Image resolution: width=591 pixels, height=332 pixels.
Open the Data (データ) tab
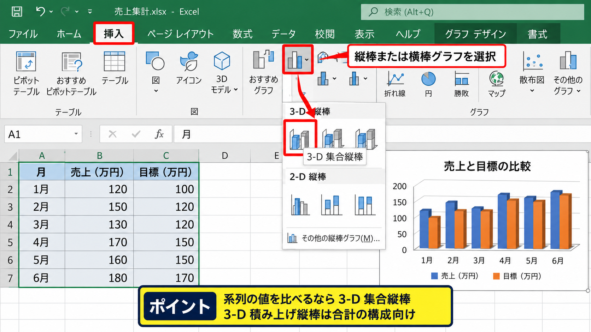click(283, 34)
